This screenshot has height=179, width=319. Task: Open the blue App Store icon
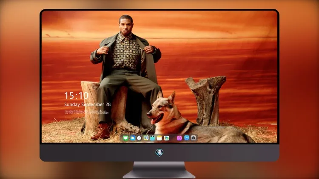[187, 138]
